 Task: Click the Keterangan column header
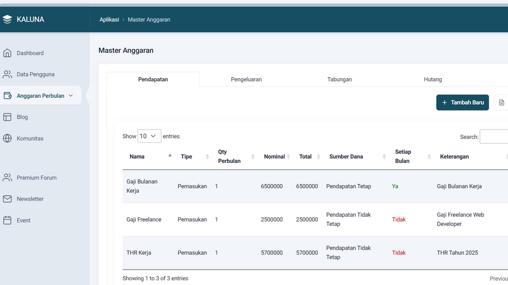(x=454, y=157)
